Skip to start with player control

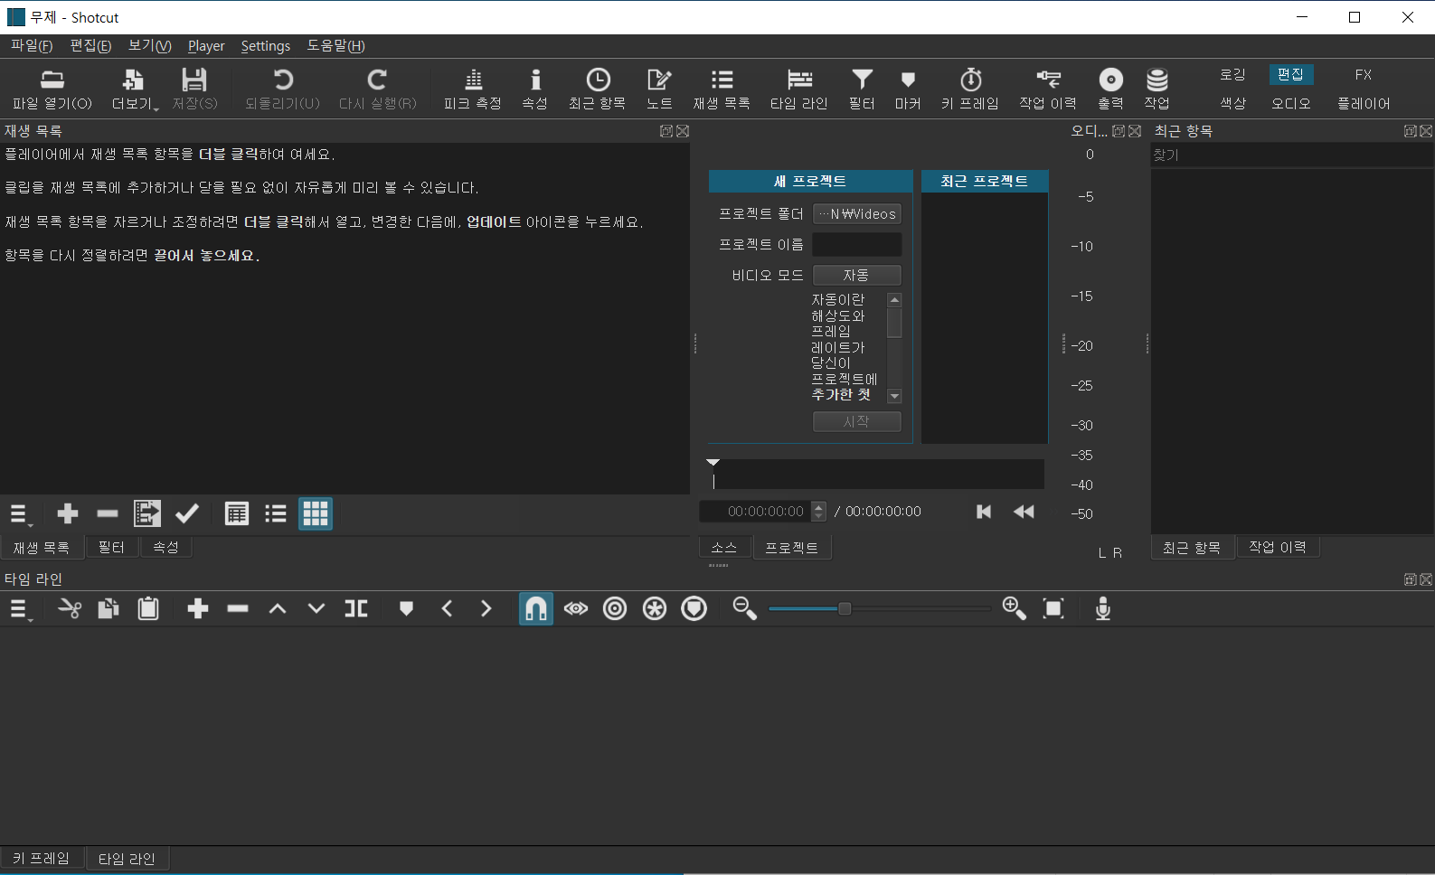[x=984, y=512]
